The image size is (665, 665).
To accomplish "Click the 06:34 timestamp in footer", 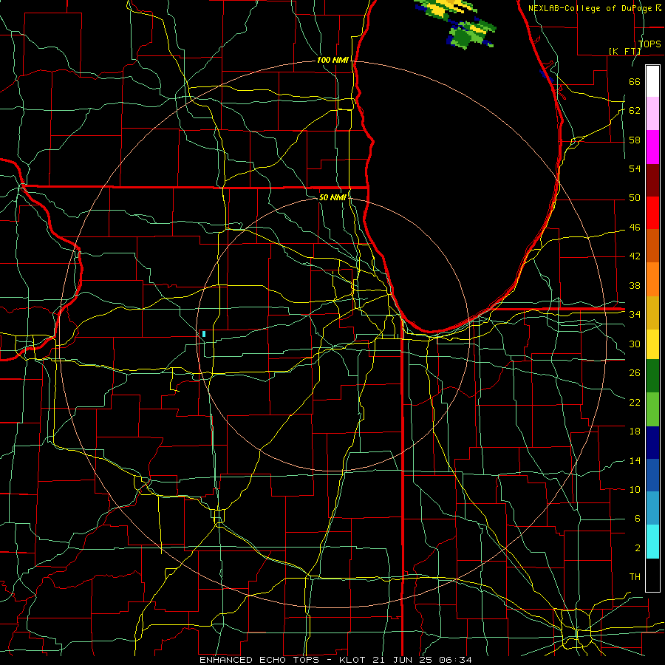I will click(457, 660).
